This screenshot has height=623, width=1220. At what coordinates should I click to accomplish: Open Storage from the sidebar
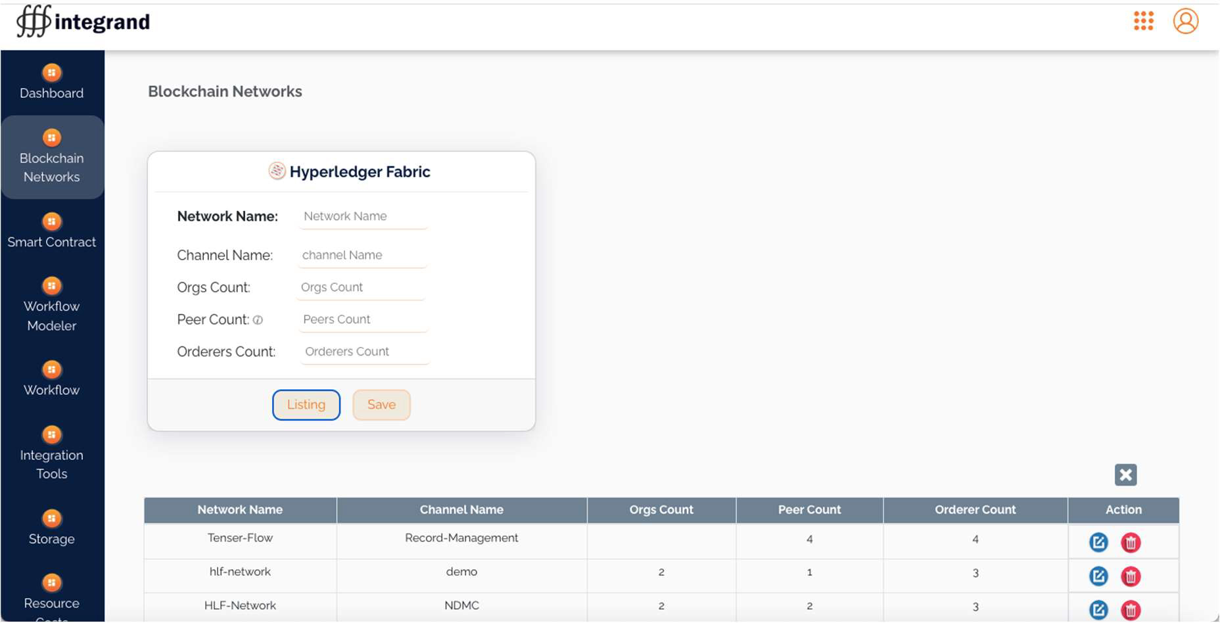pyautogui.click(x=51, y=528)
